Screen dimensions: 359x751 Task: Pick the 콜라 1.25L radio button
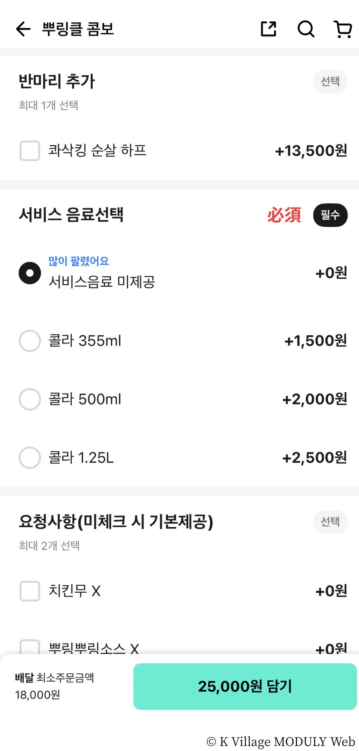tap(30, 458)
